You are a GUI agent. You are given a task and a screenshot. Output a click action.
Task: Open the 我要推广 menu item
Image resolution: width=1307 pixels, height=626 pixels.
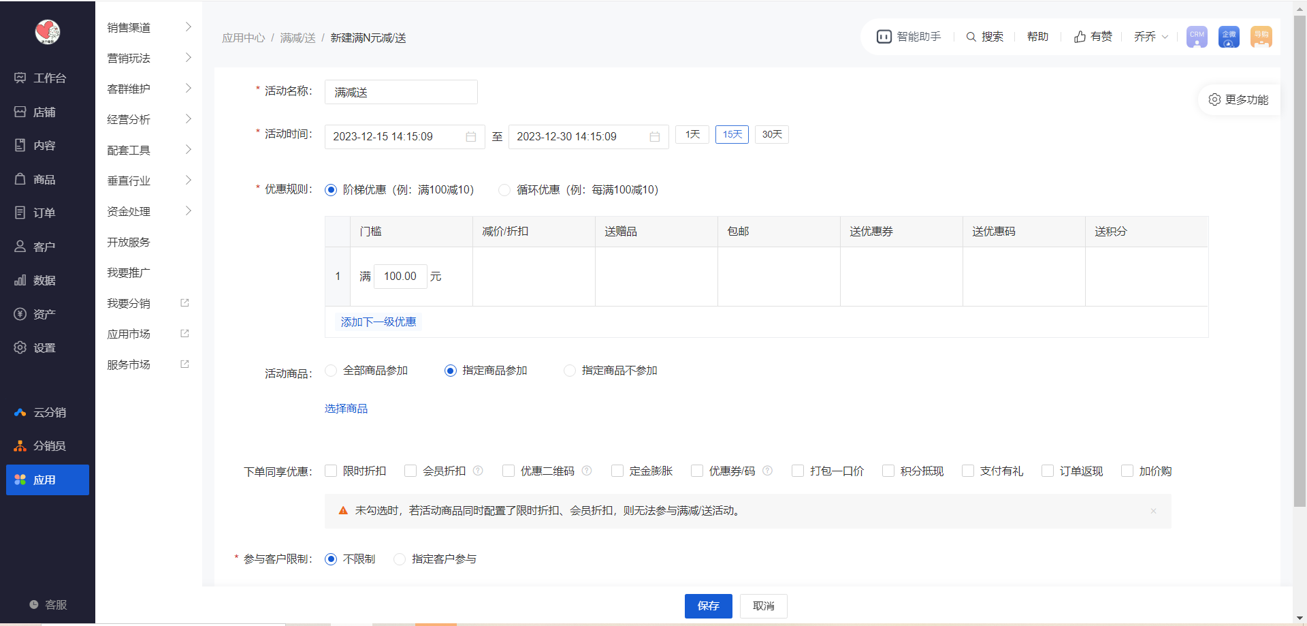129,272
